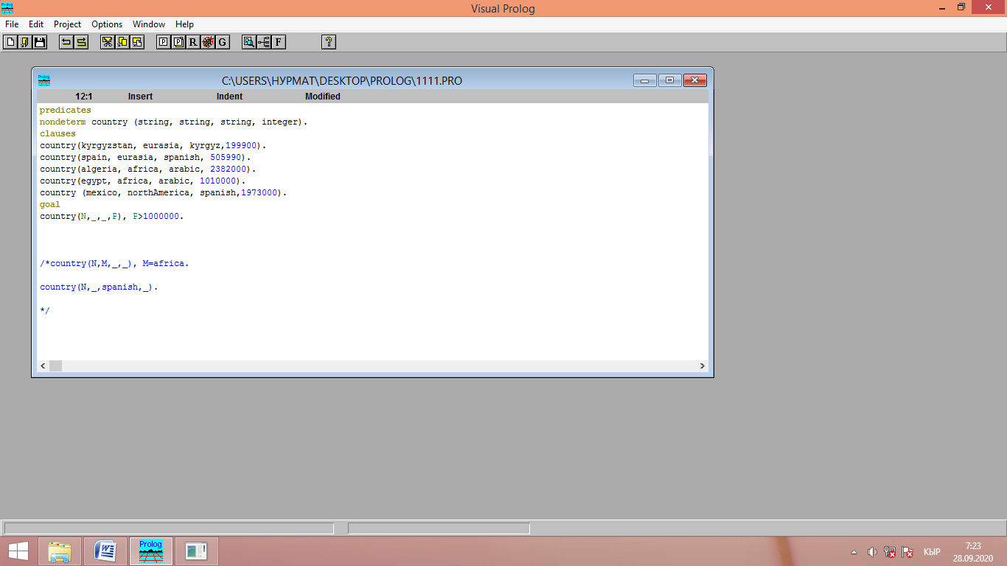Click the 'goal' keyword line
Image resolution: width=1007 pixels, height=566 pixels.
coord(50,205)
